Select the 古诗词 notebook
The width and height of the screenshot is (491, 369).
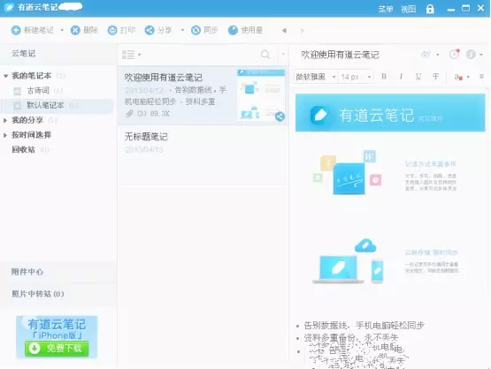point(38,91)
